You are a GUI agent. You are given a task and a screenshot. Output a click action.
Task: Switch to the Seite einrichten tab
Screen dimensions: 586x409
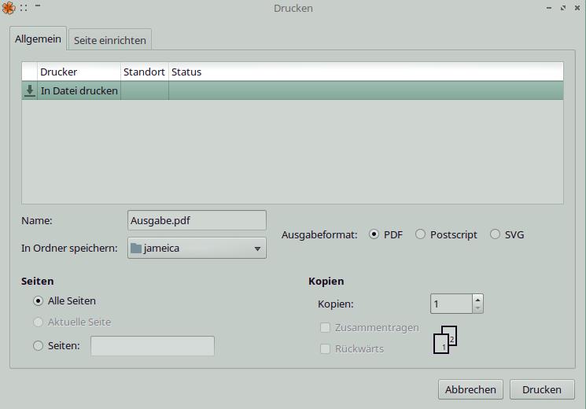click(x=109, y=40)
